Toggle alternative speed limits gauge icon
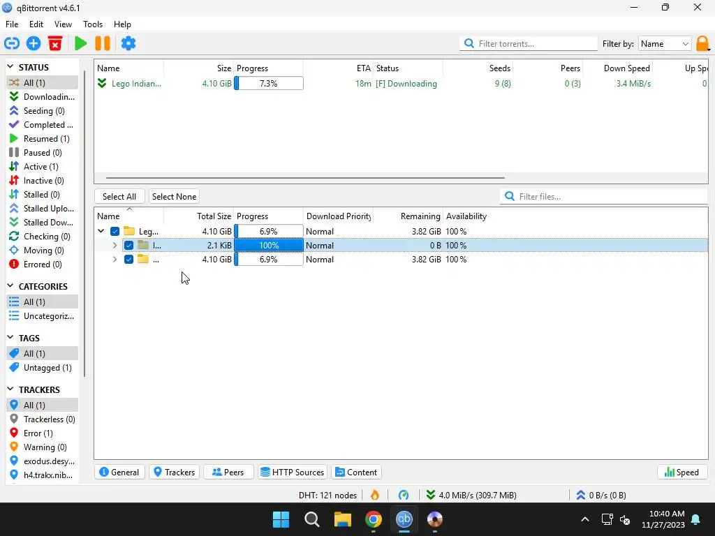 [x=404, y=495]
